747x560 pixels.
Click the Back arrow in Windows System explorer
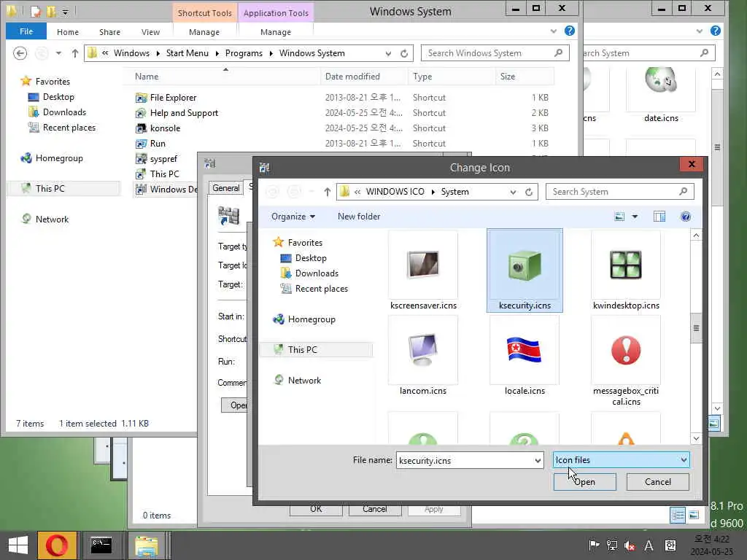coord(20,53)
